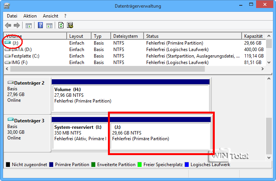Close the Datenträgerverwaltung window
Screen dimensions: 276x181
(265, 4)
